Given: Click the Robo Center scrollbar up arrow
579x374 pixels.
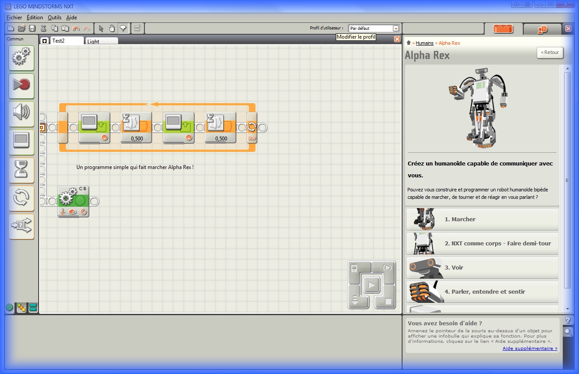Looking at the screenshot, I should (x=567, y=69).
